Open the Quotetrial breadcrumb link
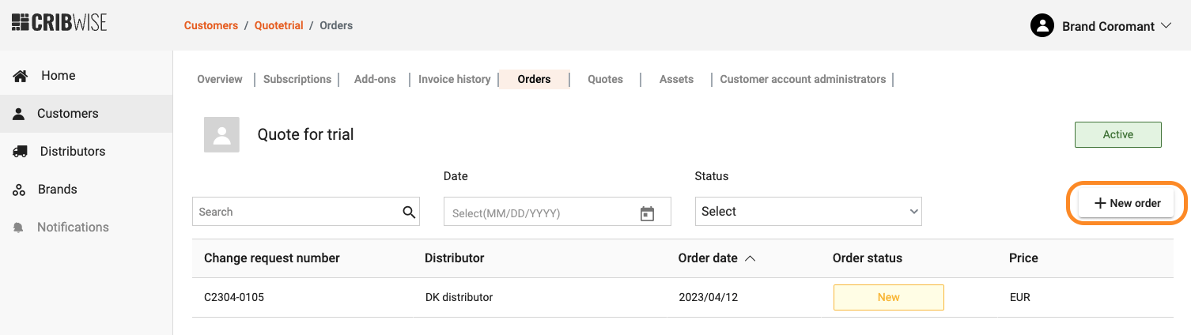The image size is (1191, 335). coord(278,25)
